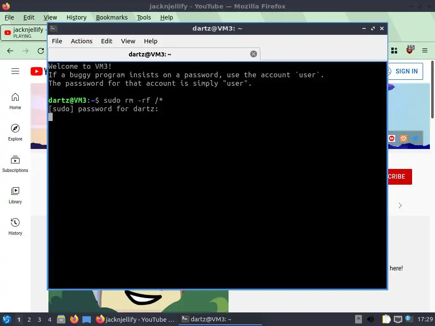The width and height of the screenshot is (435, 326).
Task: Open file manager from taskbar launcher
Action: pyautogui.click(x=61, y=319)
